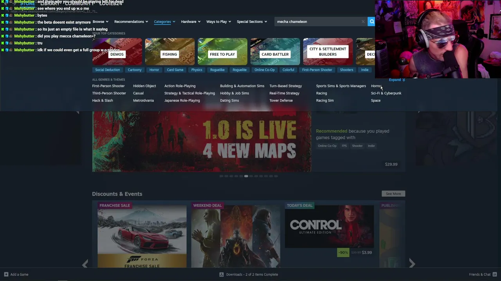The width and height of the screenshot is (501, 281).
Task: Click See More for Discounts & Events
Action: tap(393, 194)
